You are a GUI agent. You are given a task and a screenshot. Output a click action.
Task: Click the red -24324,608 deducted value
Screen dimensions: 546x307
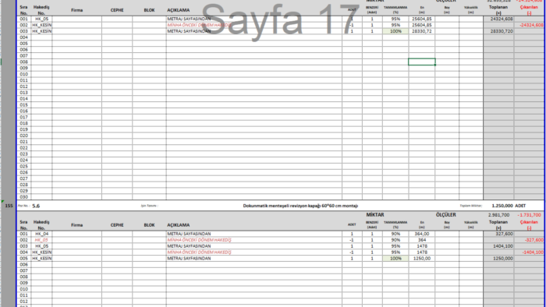(531, 25)
